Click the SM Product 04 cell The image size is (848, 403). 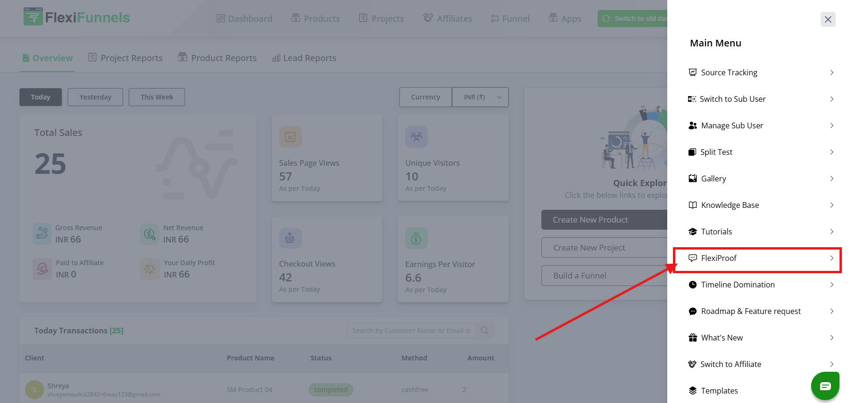(249, 390)
